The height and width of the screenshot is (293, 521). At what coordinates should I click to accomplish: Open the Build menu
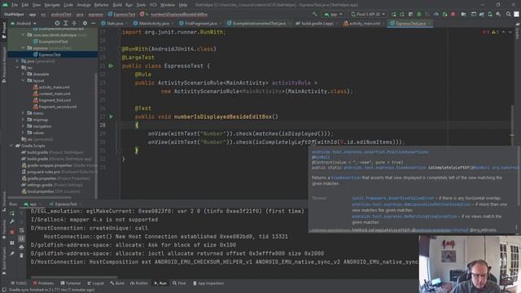point(117,5)
